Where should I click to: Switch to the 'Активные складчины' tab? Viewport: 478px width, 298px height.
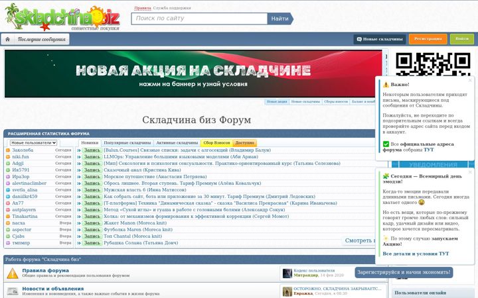(177, 142)
